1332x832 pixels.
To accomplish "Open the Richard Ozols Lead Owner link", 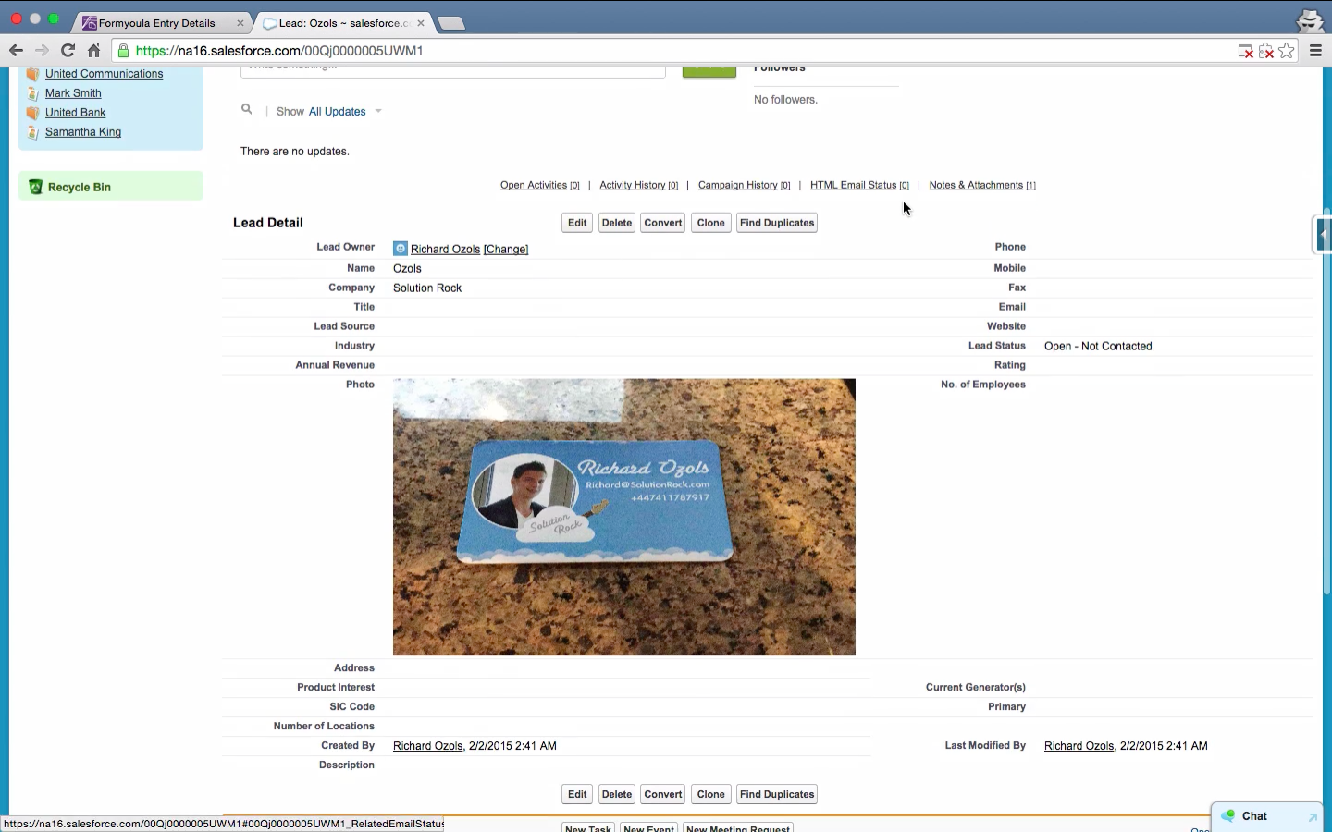I will click(x=445, y=250).
